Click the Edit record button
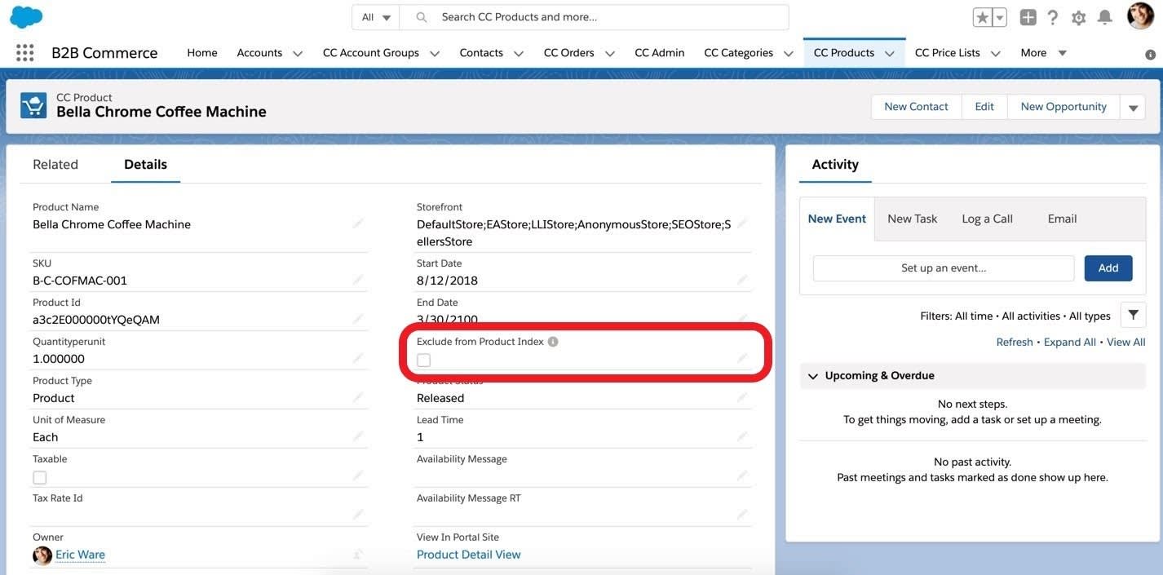This screenshot has width=1163, height=575. pos(984,107)
